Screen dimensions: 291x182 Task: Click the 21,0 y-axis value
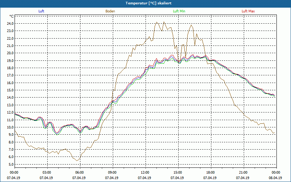(x=11, y=46)
